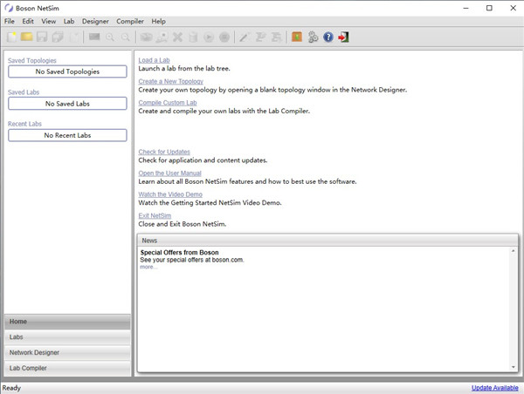The image size is (524, 394).
Task: Click the Create a New Topology link
Action: click(x=173, y=81)
